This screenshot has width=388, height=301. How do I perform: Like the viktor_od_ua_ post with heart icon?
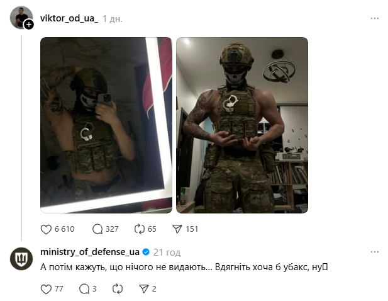[46, 229]
